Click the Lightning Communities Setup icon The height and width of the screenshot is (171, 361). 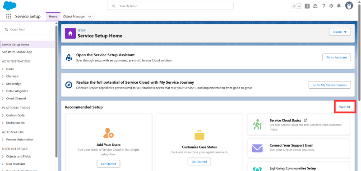coord(257,169)
